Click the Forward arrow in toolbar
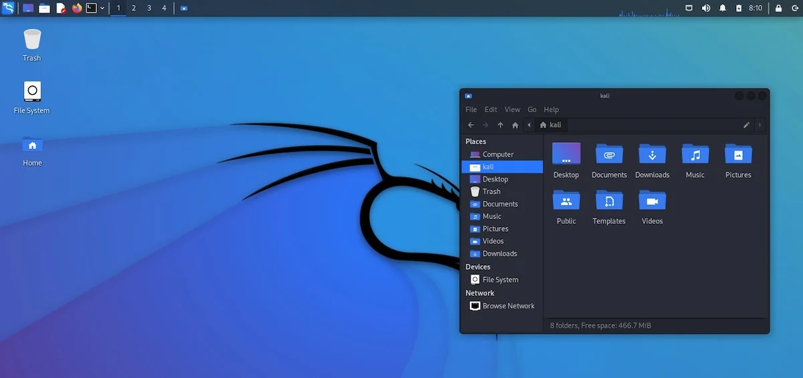 click(x=486, y=125)
